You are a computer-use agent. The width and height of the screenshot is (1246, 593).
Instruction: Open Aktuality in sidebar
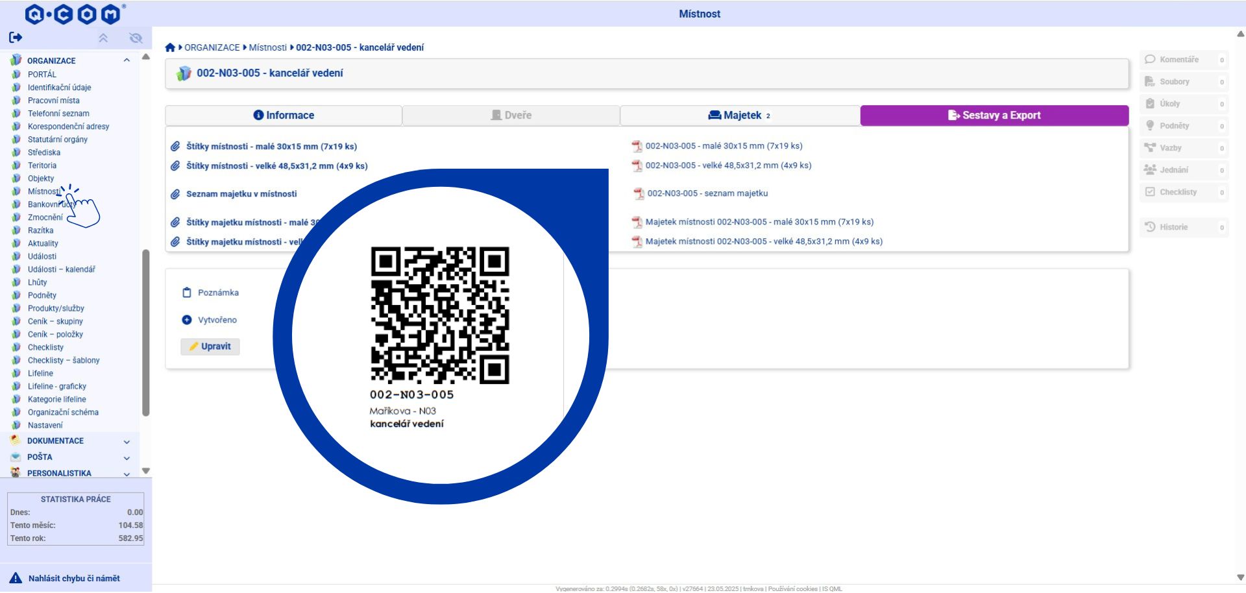tap(43, 243)
